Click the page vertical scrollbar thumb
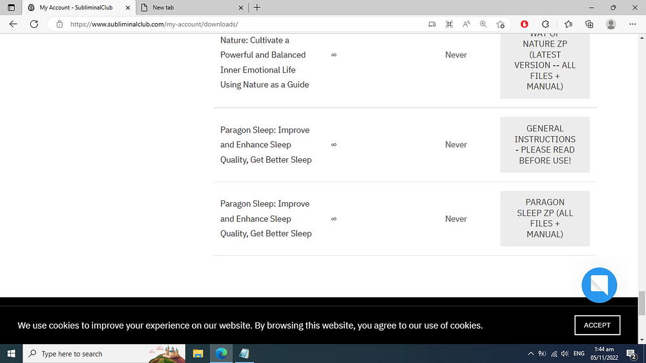646x363 pixels. pos(642,303)
